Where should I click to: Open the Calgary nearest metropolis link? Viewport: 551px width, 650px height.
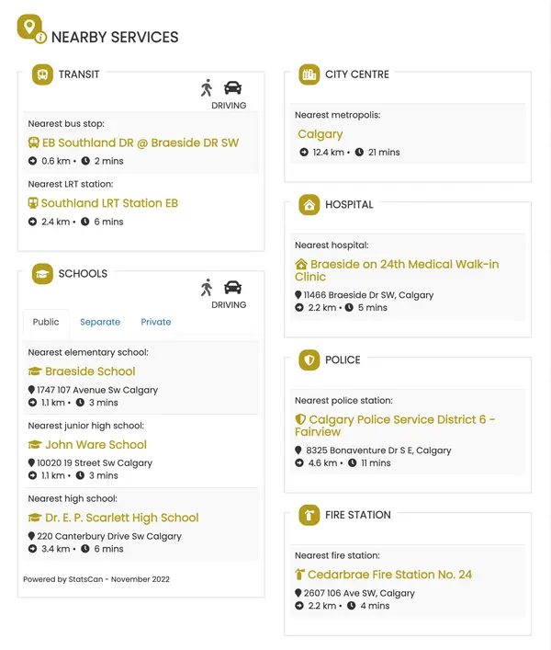(320, 134)
